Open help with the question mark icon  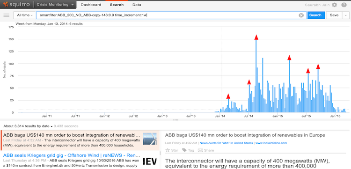(x=344, y=5)
